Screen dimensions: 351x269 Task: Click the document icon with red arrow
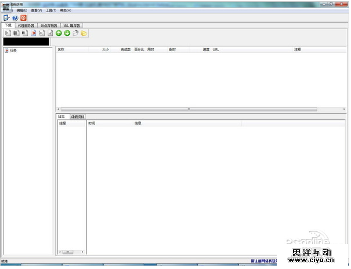tap(33, 33)
